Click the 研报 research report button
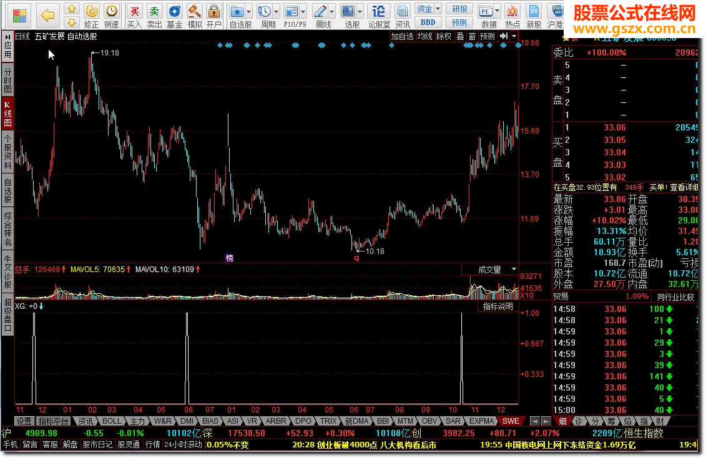The image size is (706, 458). click(x=459, y=9)
